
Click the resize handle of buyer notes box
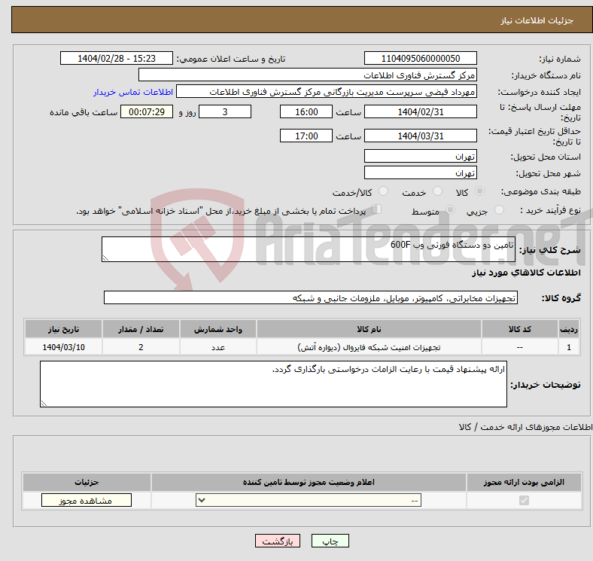(44, 404)
